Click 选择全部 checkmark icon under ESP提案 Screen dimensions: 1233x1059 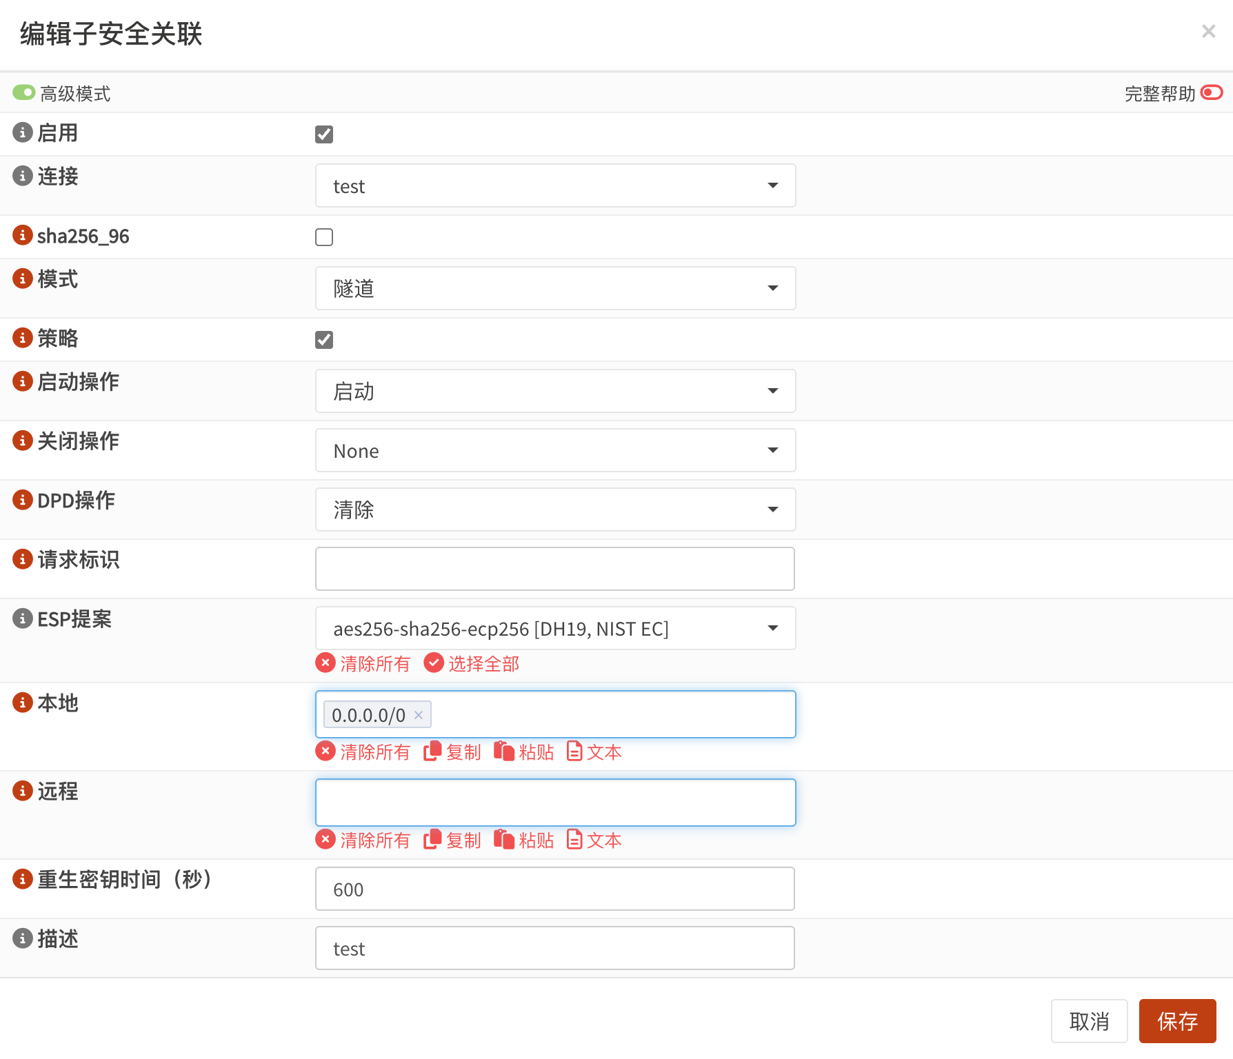pyautogui.click(x=434, y=663)
